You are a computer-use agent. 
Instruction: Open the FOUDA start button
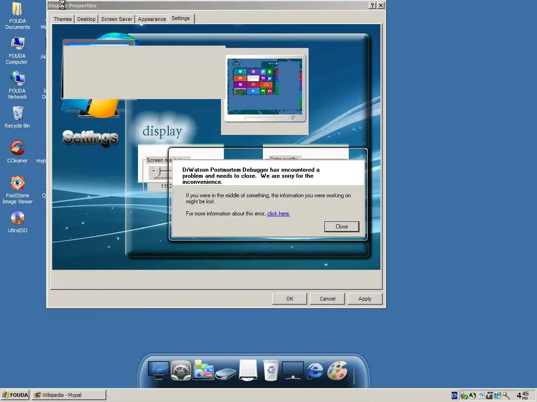tap(15, 395)
